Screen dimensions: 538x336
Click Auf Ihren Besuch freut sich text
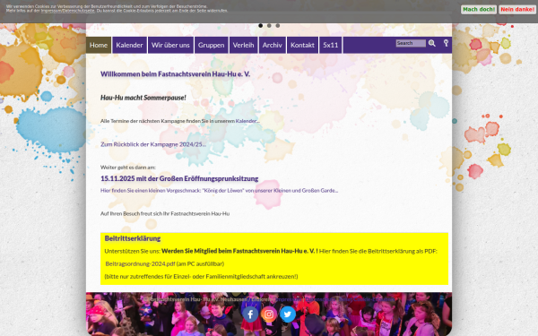pos(165,213)
